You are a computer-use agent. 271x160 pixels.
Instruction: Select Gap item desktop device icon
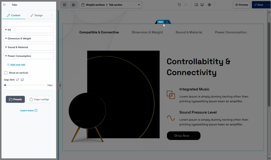click(x=22, y=80)
